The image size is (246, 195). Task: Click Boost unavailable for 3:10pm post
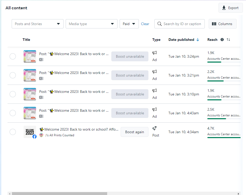[130, 94]
